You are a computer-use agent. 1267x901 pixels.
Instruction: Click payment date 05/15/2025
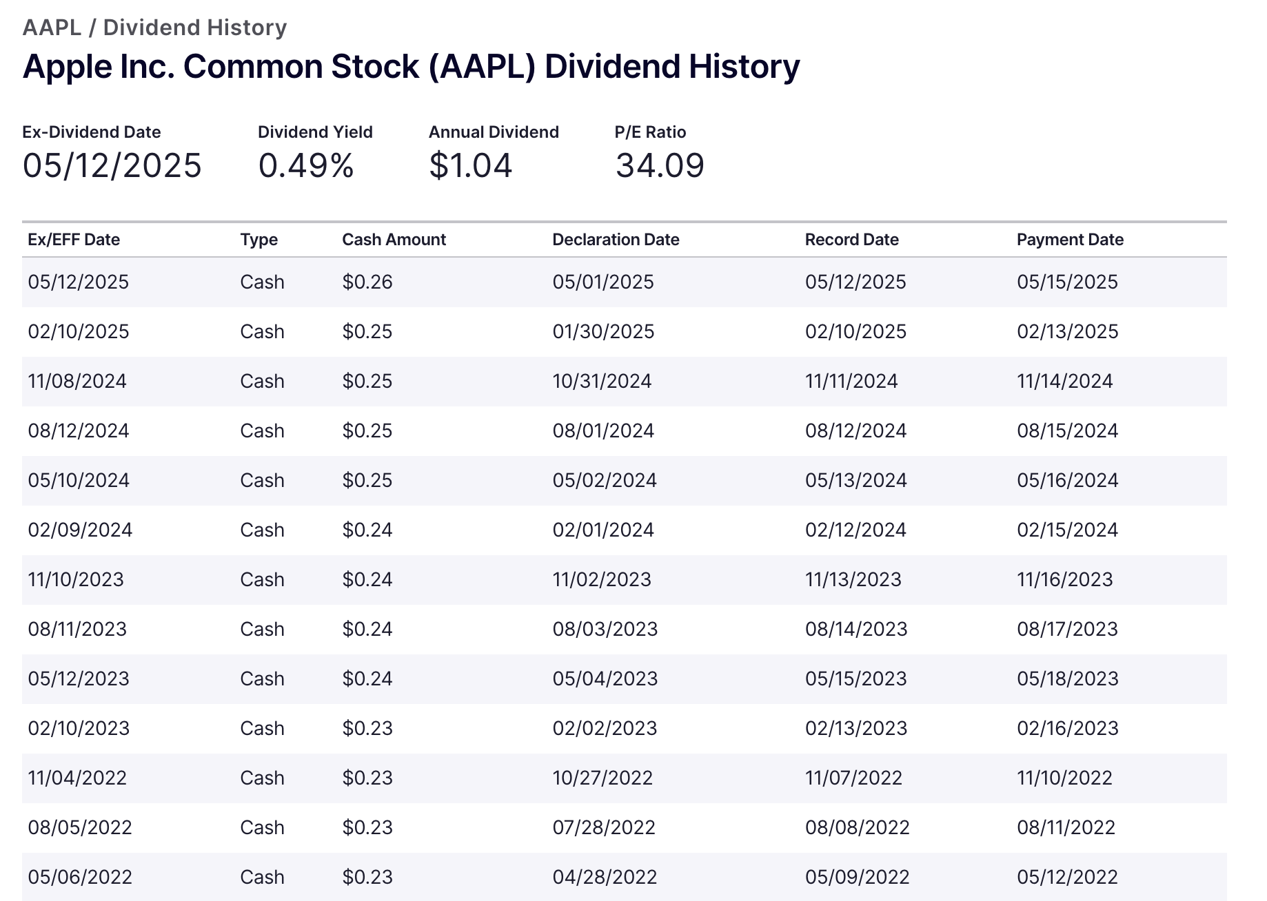pyautogui.click(x=1068, y=282)
